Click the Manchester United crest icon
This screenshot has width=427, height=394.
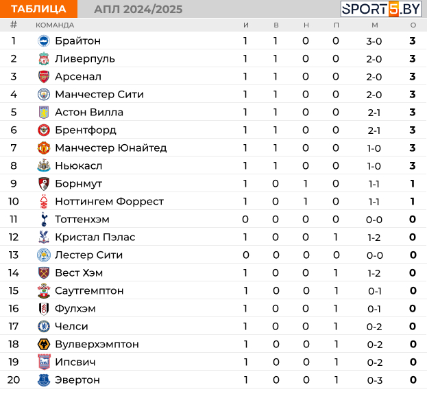[44, 148]
